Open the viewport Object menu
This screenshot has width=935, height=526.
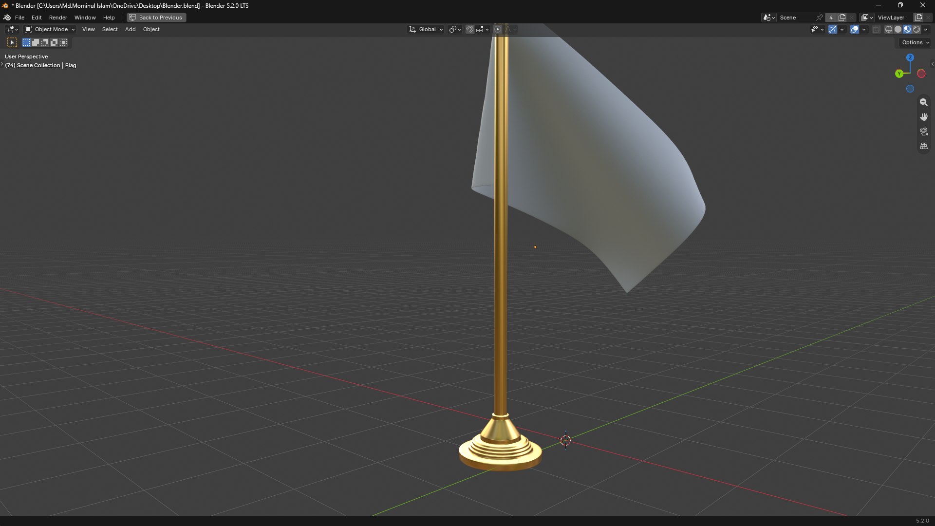[151, 29]
